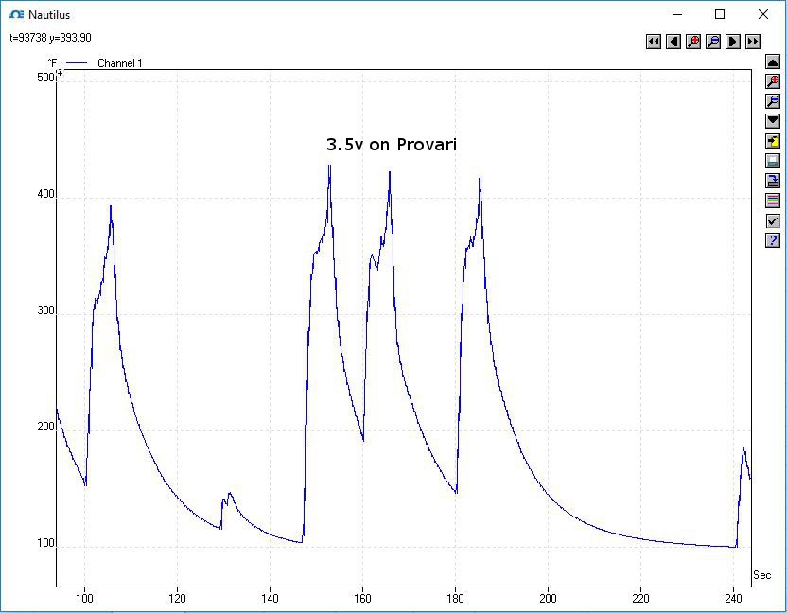Zoom in on the vertical temperature axis
Image resolution: width=787 pixels, height=613 pixels.
point(773,81)
